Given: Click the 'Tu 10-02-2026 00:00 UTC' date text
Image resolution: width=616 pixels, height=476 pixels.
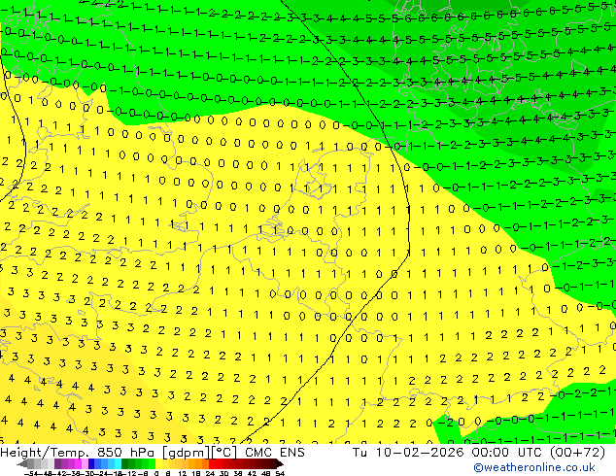Looking at the screenshot, I should tap(449, 453).
